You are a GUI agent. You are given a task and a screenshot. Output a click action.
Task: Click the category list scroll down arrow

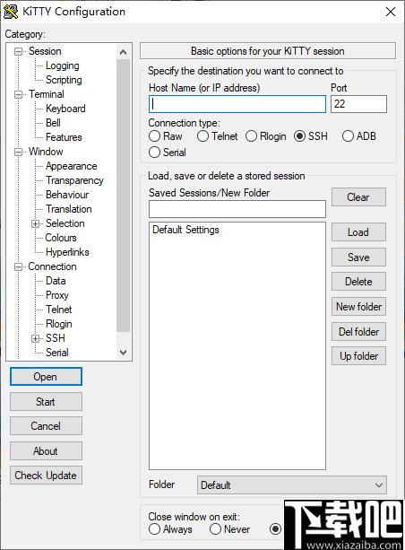click(123, 353)
